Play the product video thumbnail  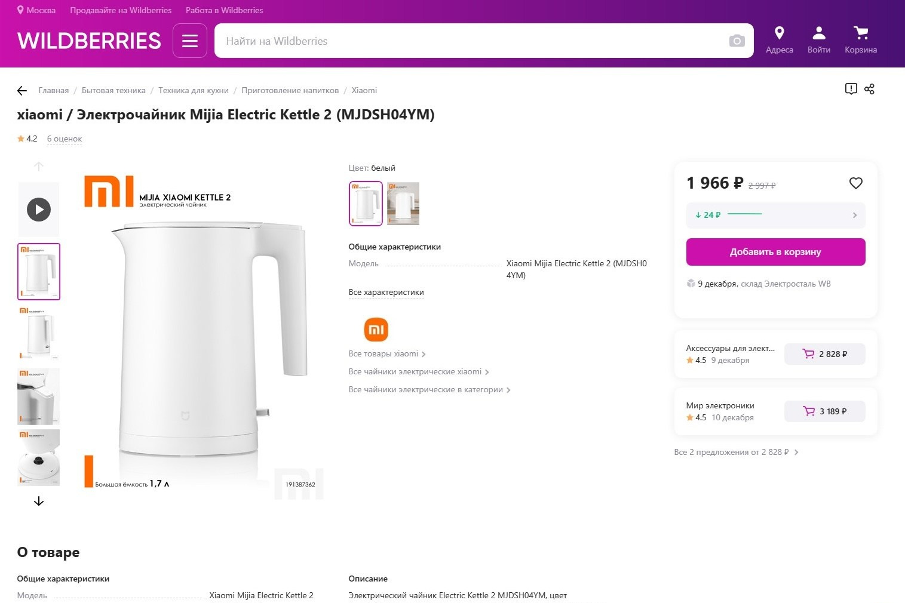point(38,209)
